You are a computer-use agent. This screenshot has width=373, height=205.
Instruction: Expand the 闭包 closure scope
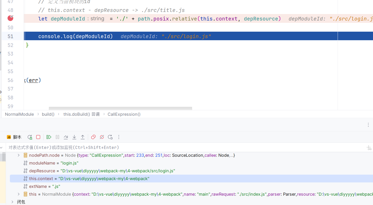(12, 202)
